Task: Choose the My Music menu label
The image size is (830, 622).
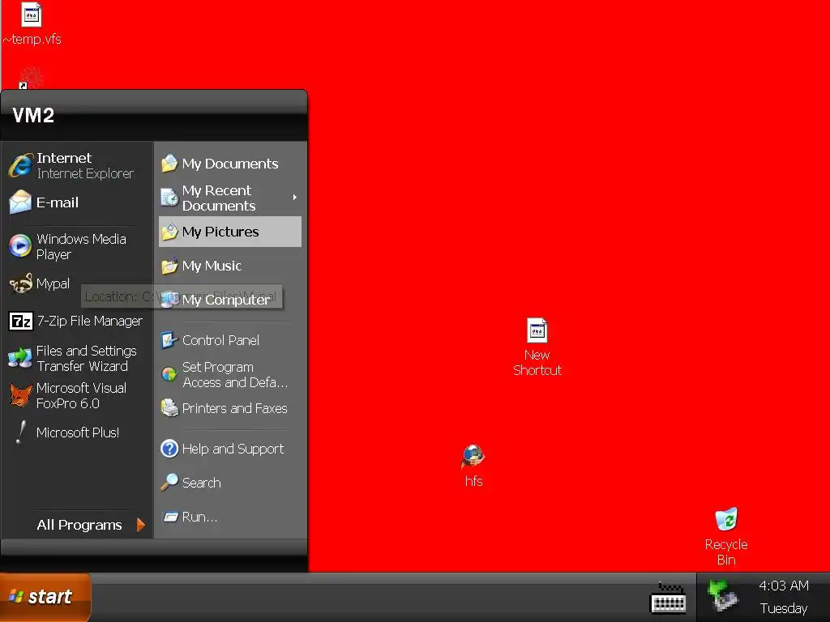Action: pos(212,266)
